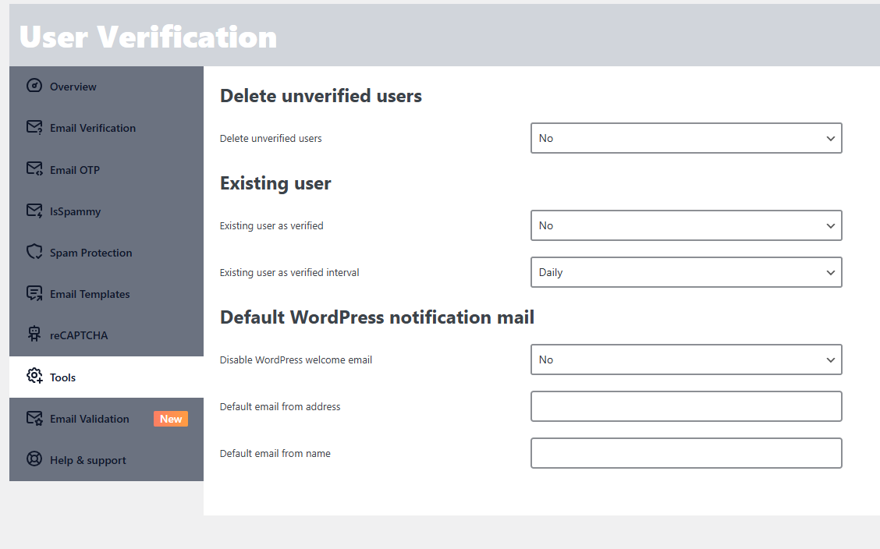Focus the Default email from name field
Viewport: 880px width, 549px height.
coord(686,453)
